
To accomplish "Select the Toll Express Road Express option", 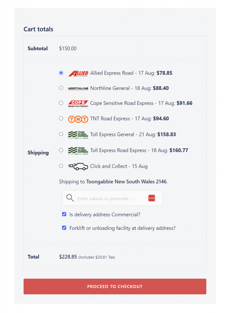I will 61,150.
